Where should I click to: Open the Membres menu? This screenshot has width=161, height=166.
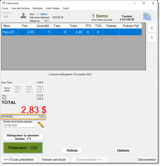pyautogui.click(x=38, y=8)
